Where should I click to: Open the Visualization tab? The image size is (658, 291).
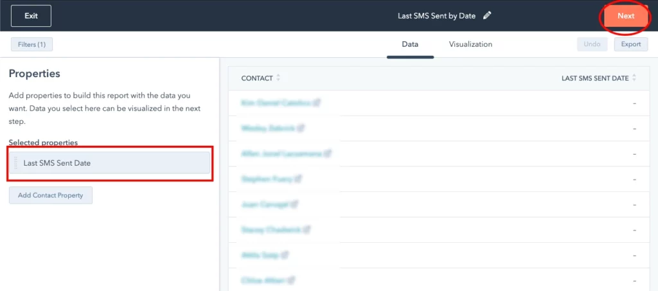[470, 44]
